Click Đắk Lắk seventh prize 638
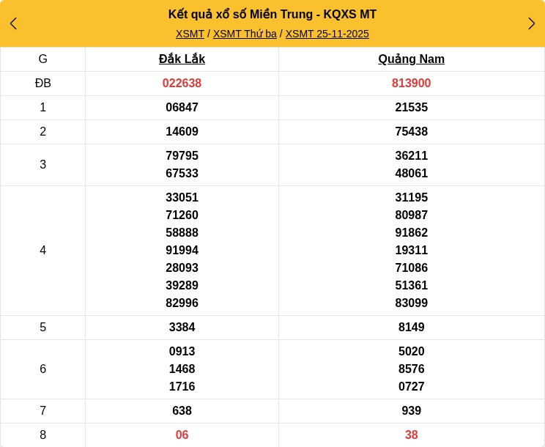The image size is (545, 447). pos(182,411)
